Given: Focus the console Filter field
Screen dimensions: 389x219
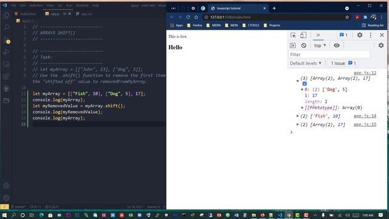Looking at the screenshot, I should point(329,54).
